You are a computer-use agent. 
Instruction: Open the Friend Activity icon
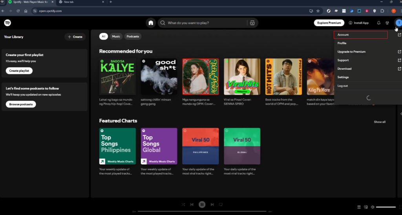387,23
